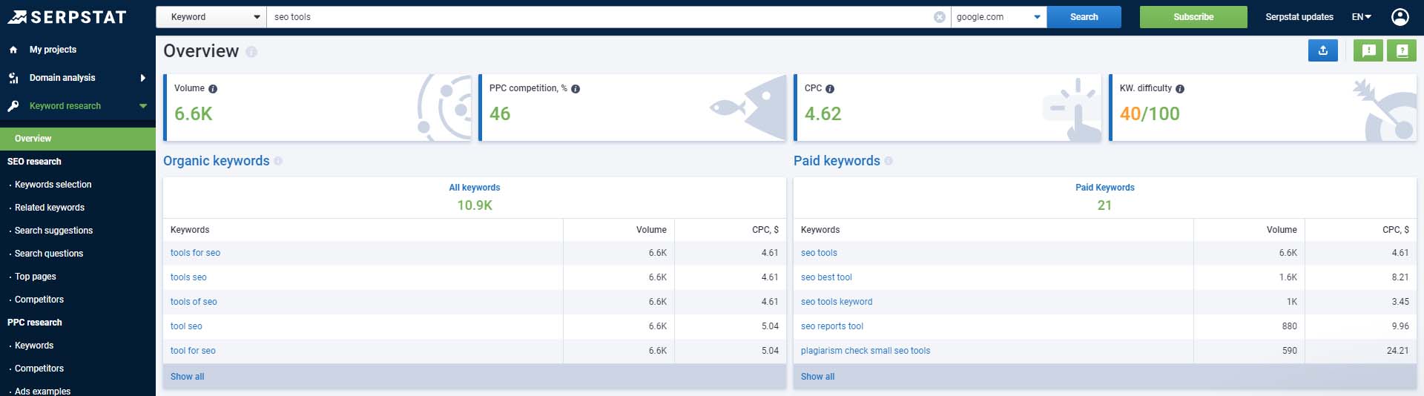
Task: Open the Keyword search type dropdown
Action: click(x=211, y=17)
